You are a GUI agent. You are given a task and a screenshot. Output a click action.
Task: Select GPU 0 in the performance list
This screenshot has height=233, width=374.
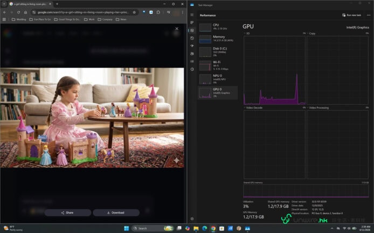click(218, 93)
